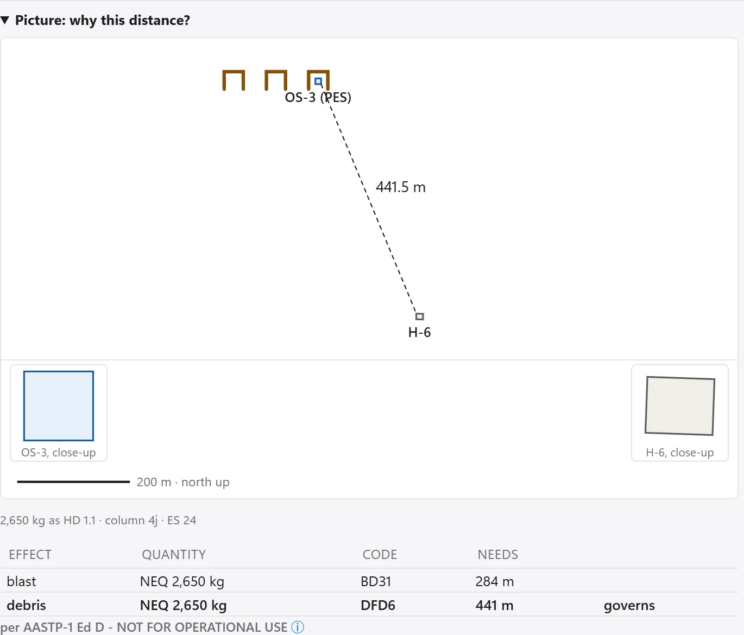Screen dimensions: 744x635
Task: Click the middle brown storage bay symbol
Action: (x=276, y=80)
